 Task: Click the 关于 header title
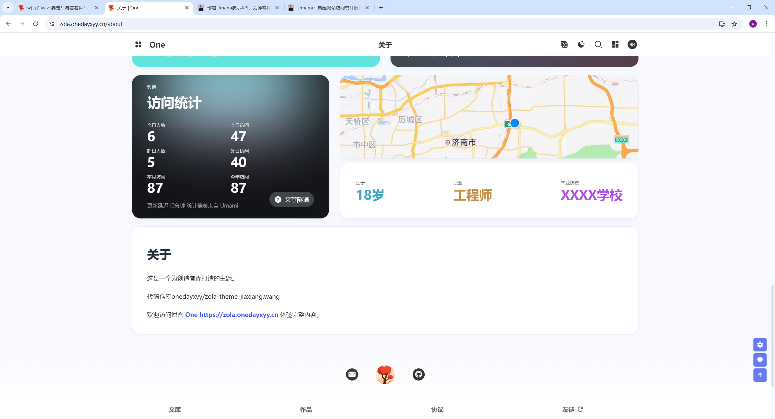(x=385, y=45)
